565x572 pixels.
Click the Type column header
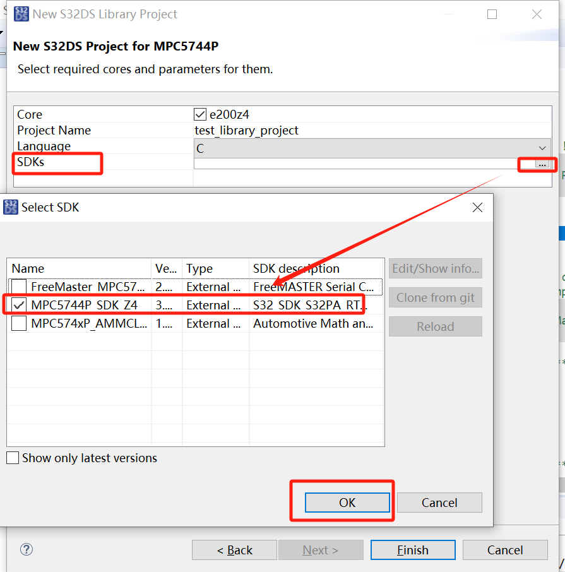(215, 268)
